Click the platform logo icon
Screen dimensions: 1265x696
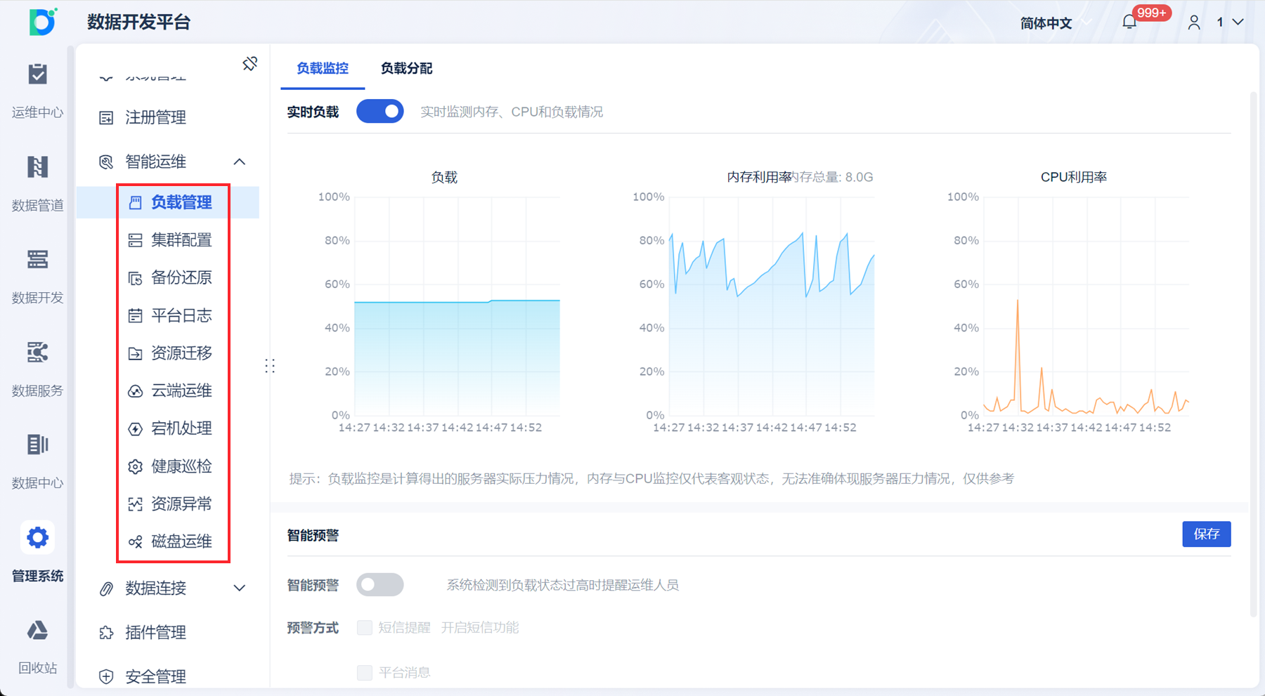coord(43,22)
